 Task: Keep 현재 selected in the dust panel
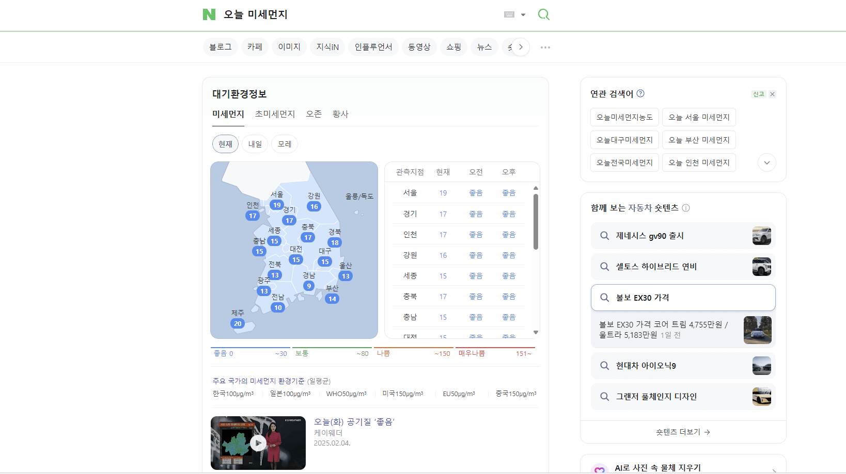click(x=225, y=144)
